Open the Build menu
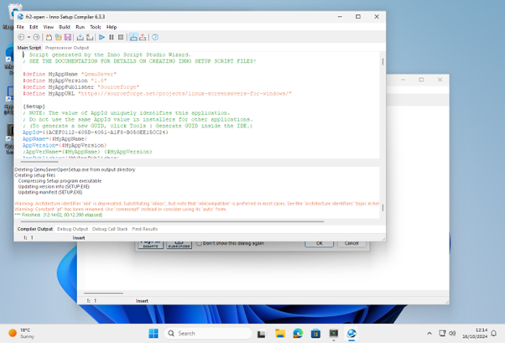Screen dimensions: 505x343 64,27
